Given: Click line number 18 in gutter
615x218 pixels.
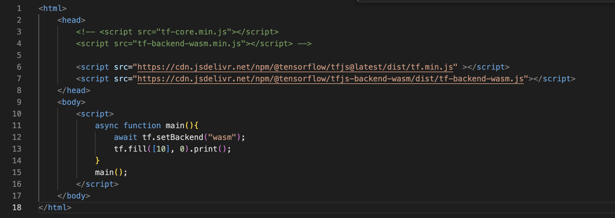Looking at the screenshot, I should click(17, 208).
